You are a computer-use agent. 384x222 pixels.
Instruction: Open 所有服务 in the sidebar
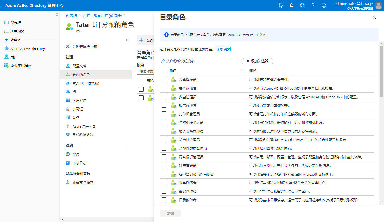pyautogui.click(x=30, y=31)
